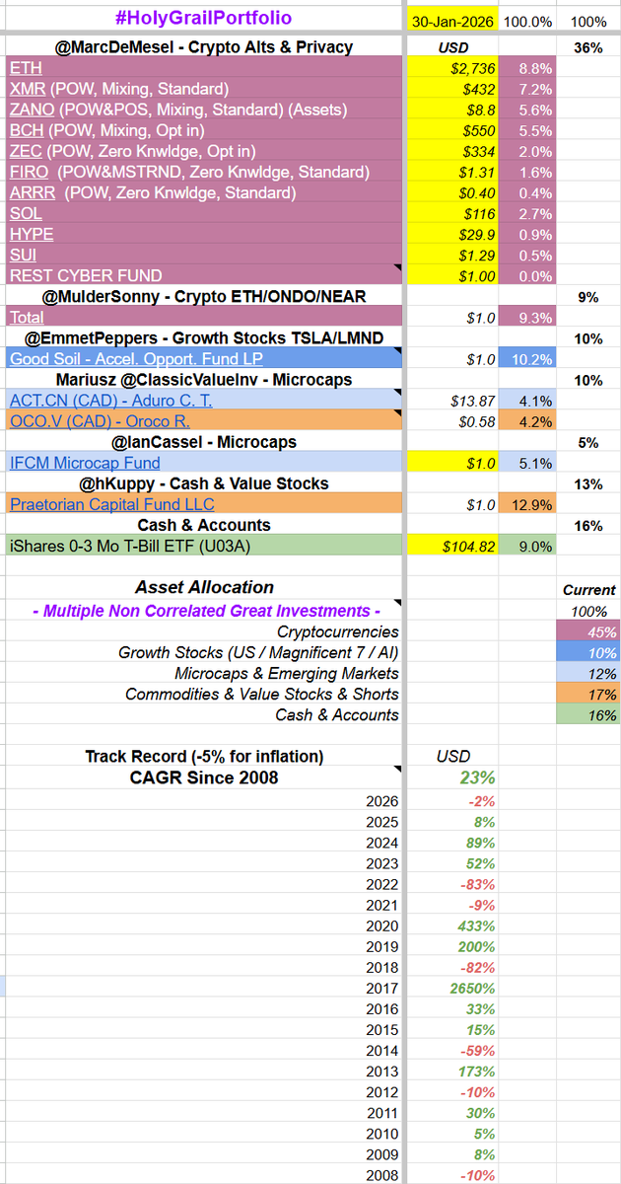Select the 2014 return cell -59%
This screenshot has height=1184, width=621.
[453, 1050]
